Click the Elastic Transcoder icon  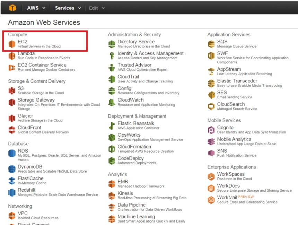coord(211,83)
